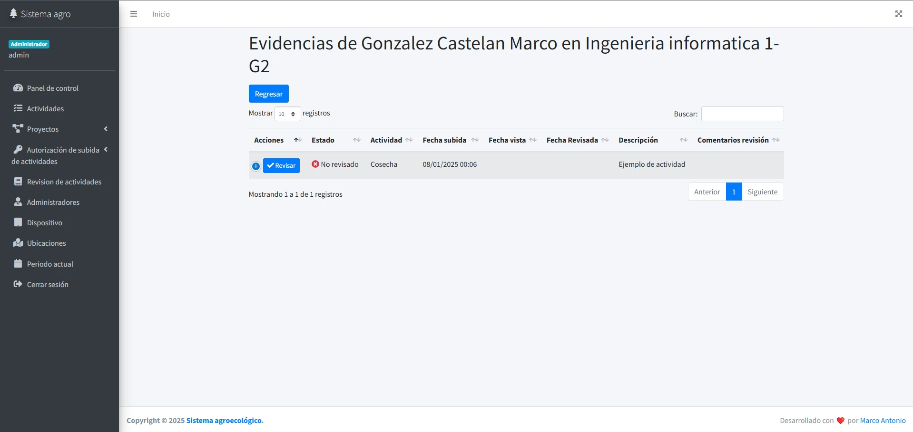Open Ubicaciones in the sidebar
Screen dimensions: 913x432
point(59,243)
